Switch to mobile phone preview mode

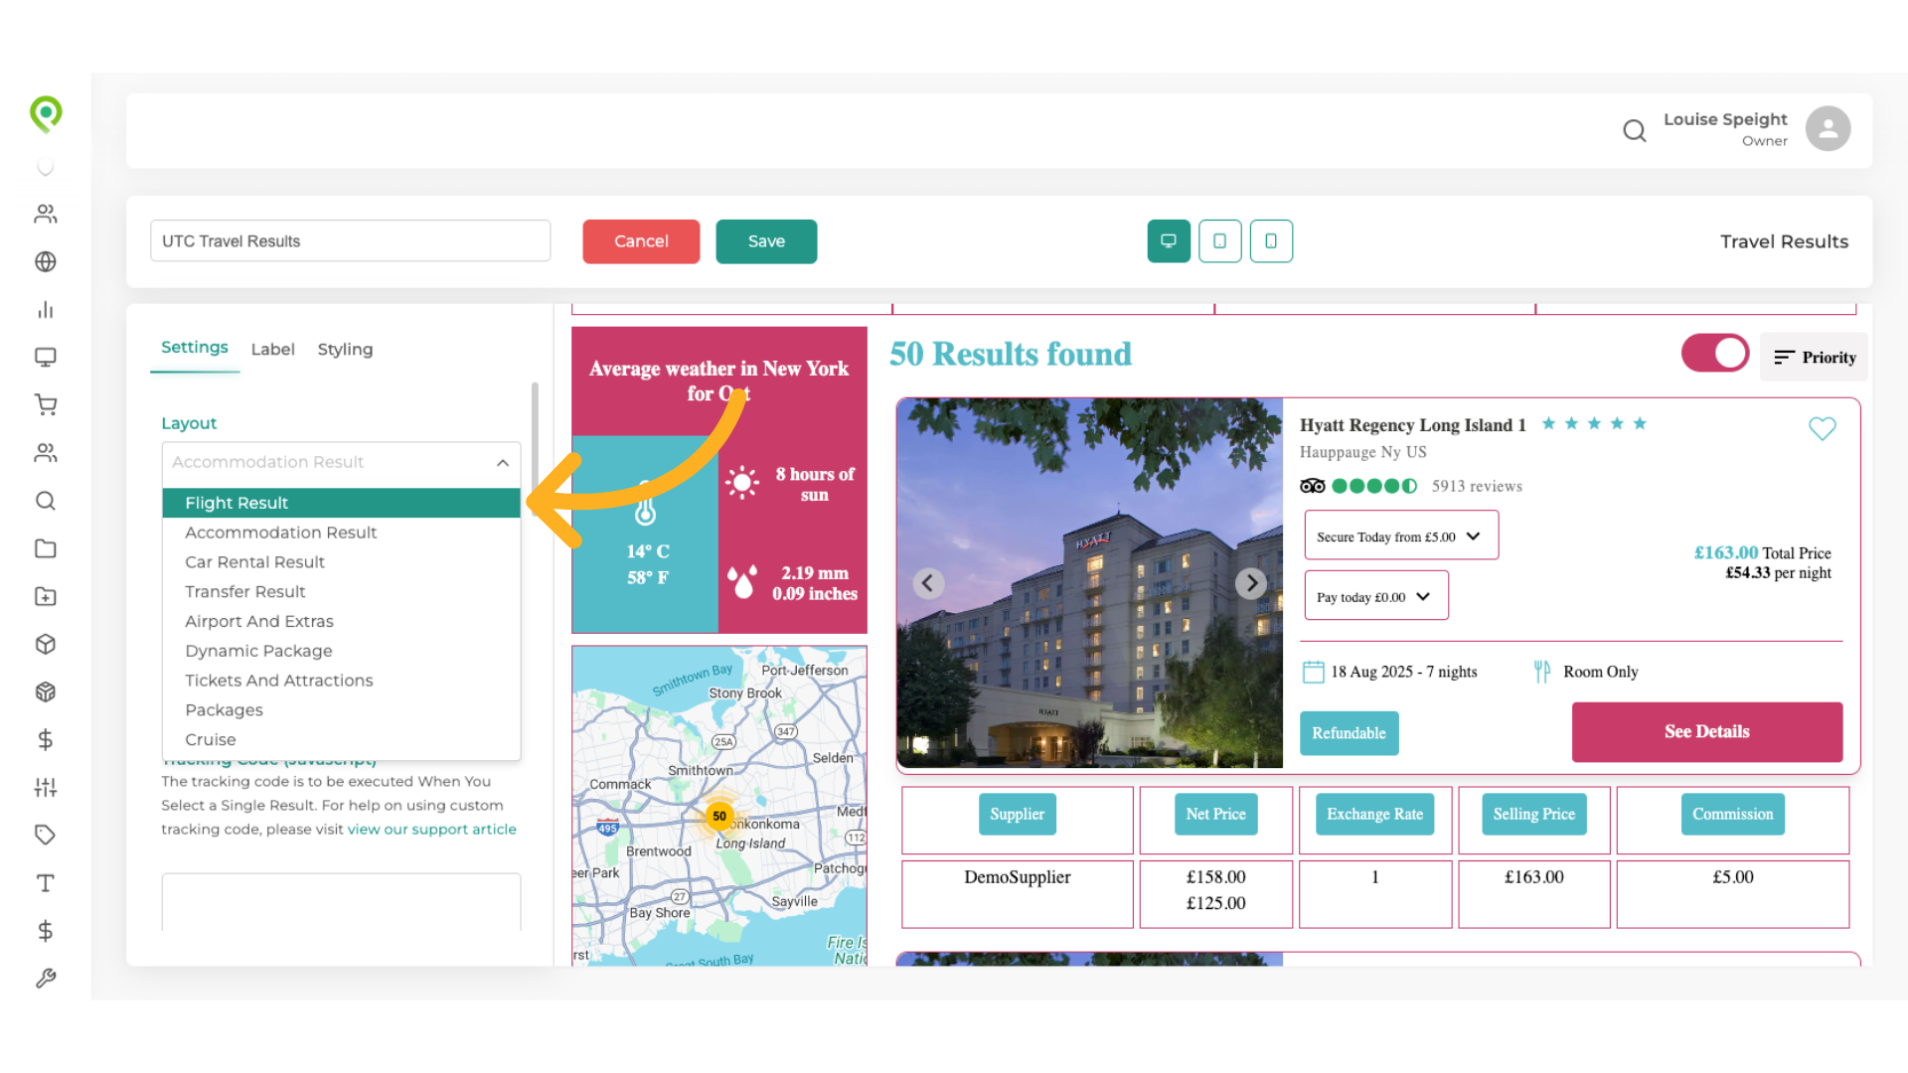click(1271, 240)
